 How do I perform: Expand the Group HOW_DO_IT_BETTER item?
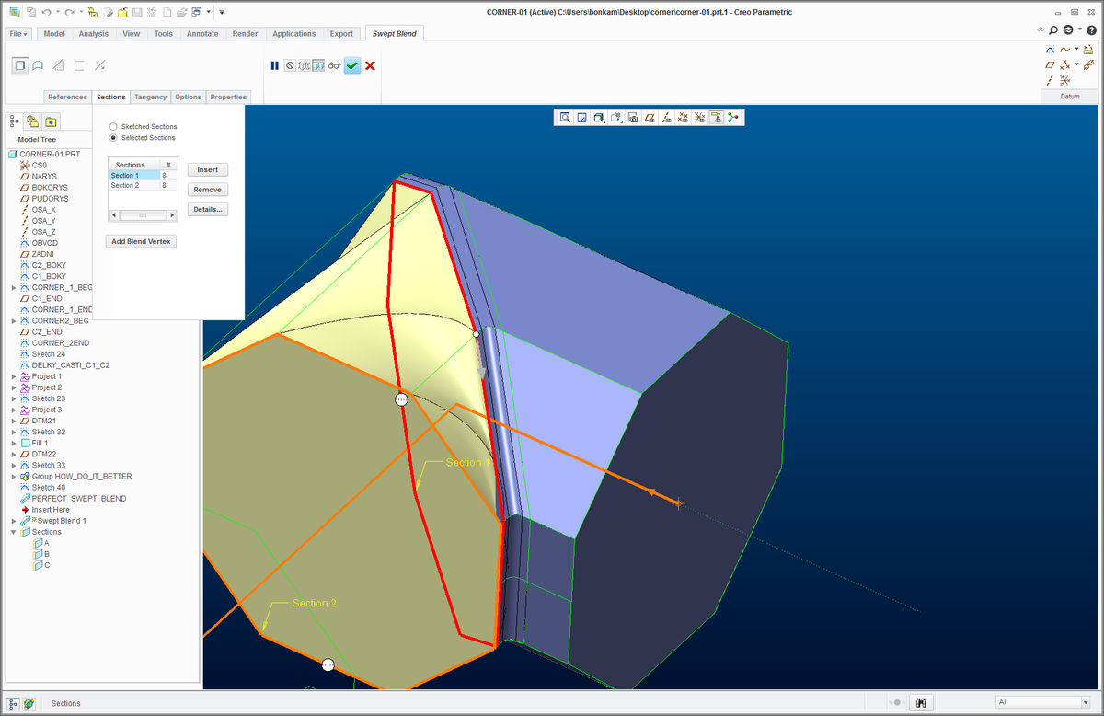[13, 477]
